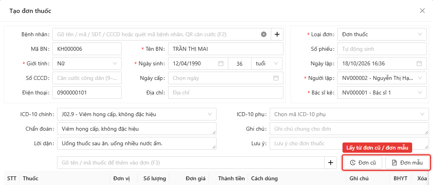This screenshot has width=433, height=185.
Task: Click the Tên BN field TRẦN THỊ MAI
Action: pyautogui.click(x=225, y=49)
